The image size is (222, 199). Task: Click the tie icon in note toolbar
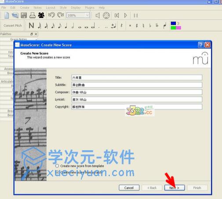(113, 26)
